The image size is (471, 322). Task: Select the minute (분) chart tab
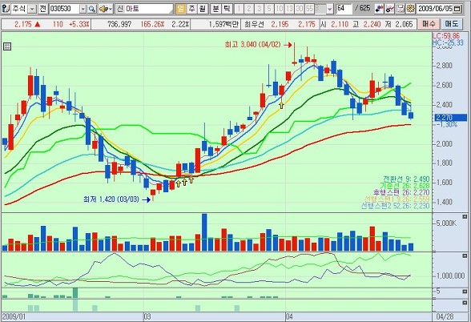215,9
